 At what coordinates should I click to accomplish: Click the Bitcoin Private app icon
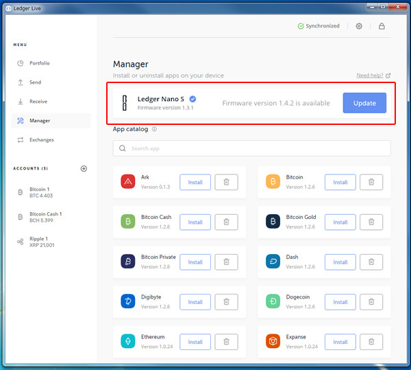pyautogui.click(x=128, y=262)
